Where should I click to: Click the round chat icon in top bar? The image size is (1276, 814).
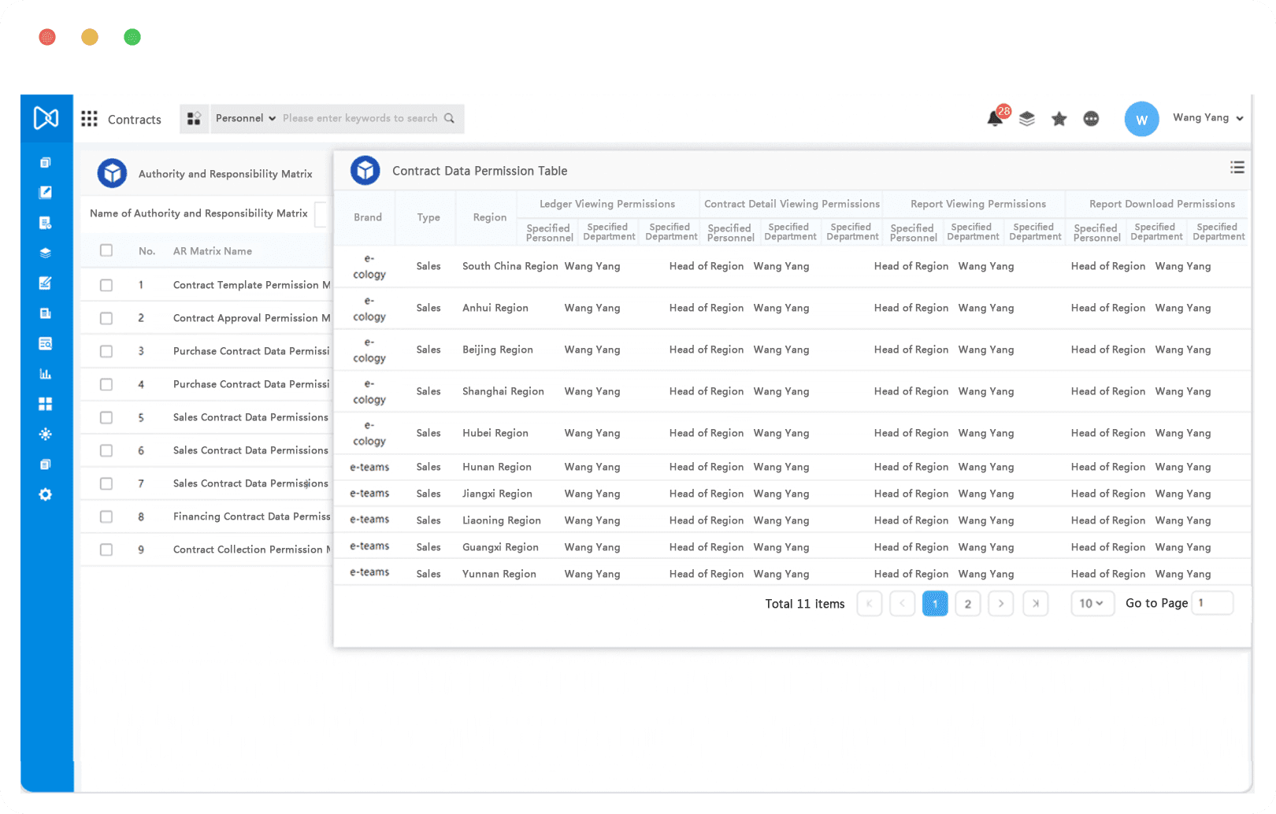pyautogui.click(x=1091, y=119)
